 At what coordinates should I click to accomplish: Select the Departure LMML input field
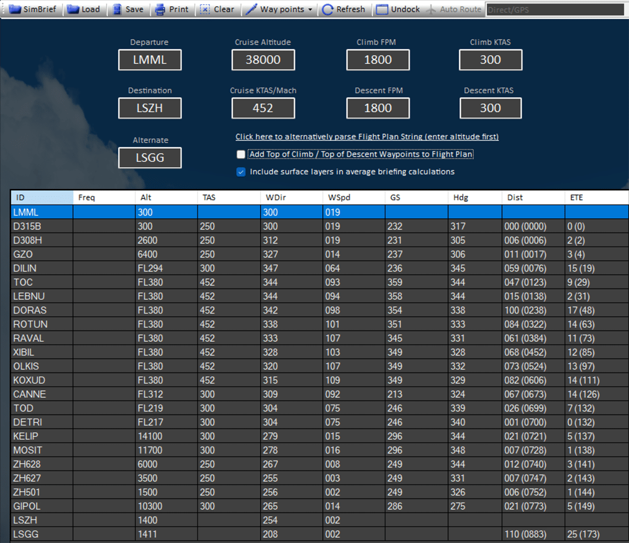[x=149, y=60]
